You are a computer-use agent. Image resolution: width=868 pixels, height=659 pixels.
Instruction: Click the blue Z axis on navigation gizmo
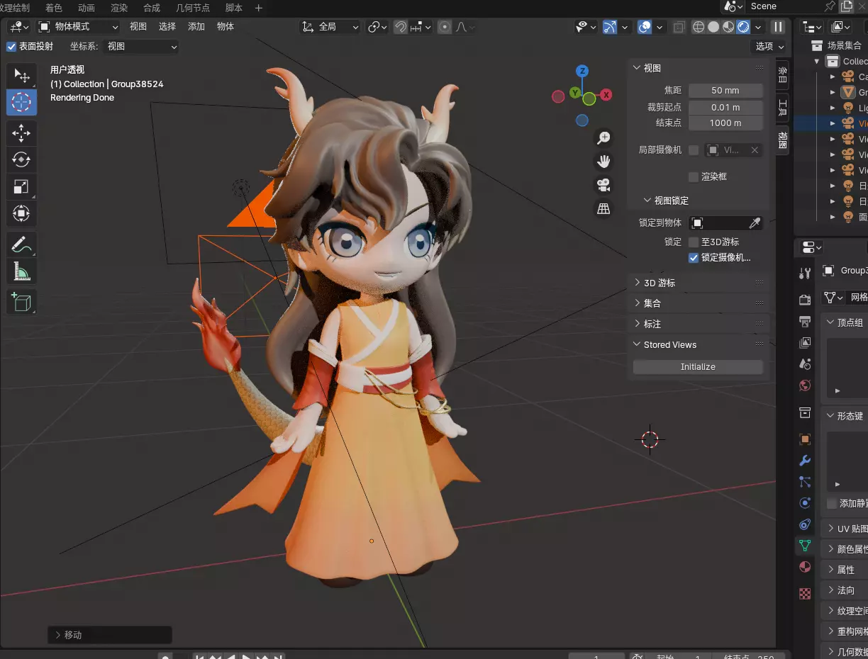(x=582, y=71)
